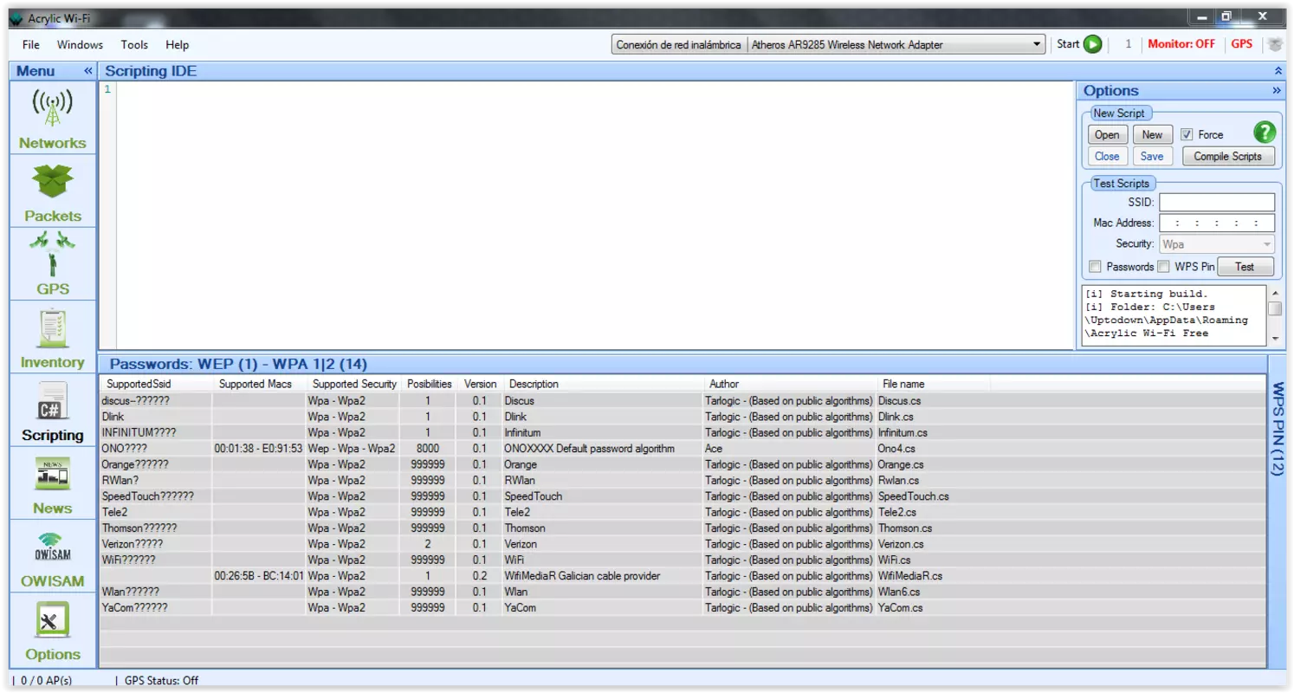Screen dimensions: 1294x693
Task: Collapse the Menu sidebar chevron
Action: click(87, 71)
